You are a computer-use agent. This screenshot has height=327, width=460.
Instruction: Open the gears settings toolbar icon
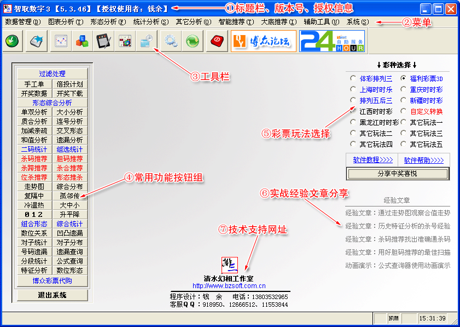171,41
